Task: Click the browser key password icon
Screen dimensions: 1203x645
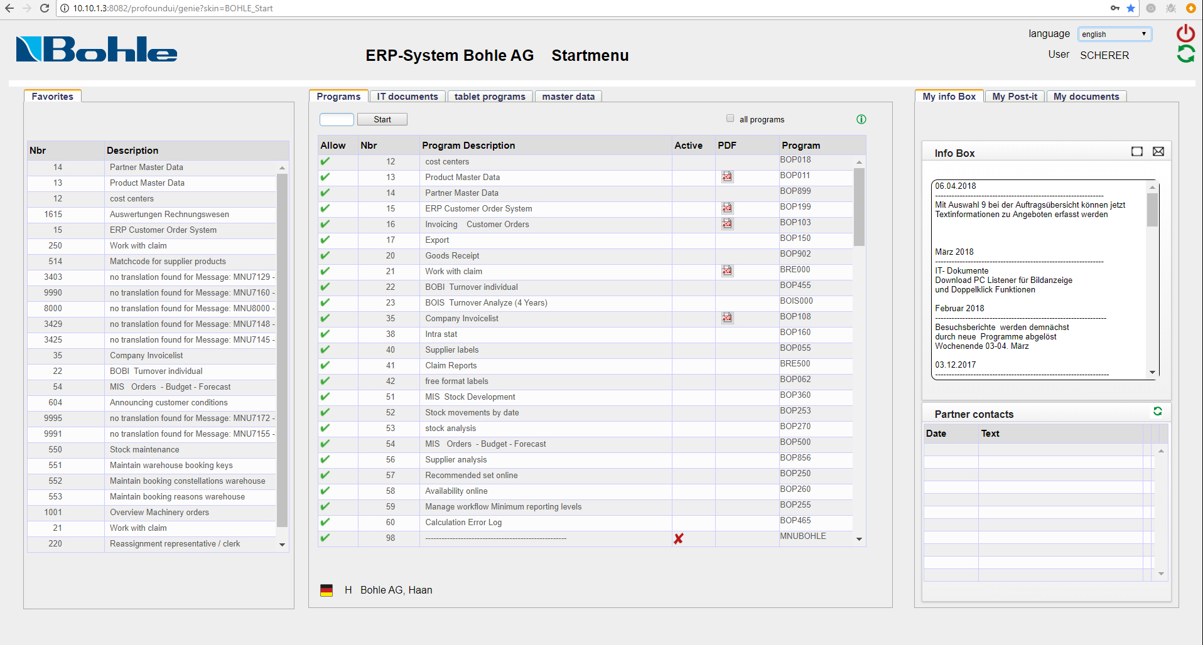Action: (x=1115, y=8)
